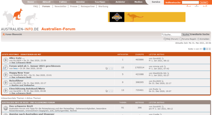Open page 2 of Einschätzung Autokauf/Miete
The image size is (212, 115).
(112, 91)
